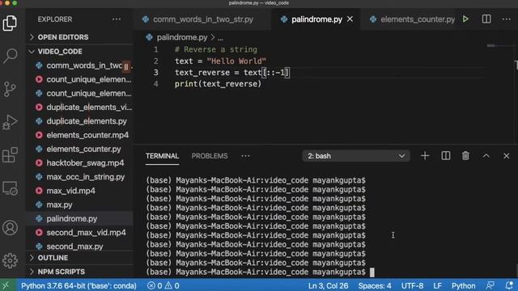Open hacktober_swag.mp4 in explorer

tap(79, 163)
